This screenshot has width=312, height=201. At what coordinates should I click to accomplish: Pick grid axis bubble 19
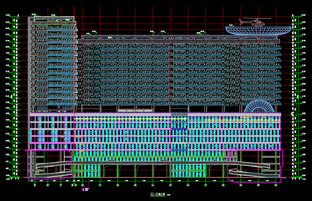click(241, 185)
